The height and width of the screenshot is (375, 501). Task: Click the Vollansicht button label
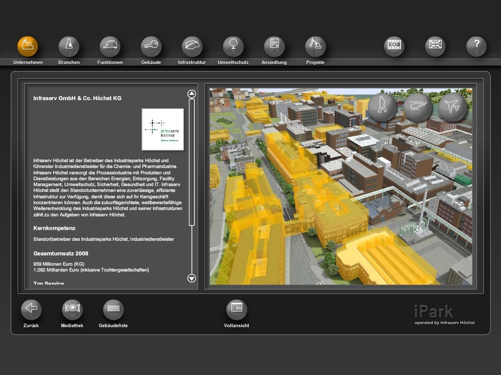pyautogui.click(x=236, y=326)
